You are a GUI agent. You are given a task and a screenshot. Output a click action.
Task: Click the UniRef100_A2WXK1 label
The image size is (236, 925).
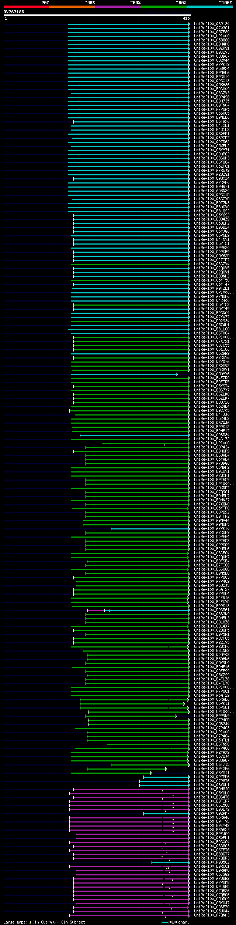point(212,476)
